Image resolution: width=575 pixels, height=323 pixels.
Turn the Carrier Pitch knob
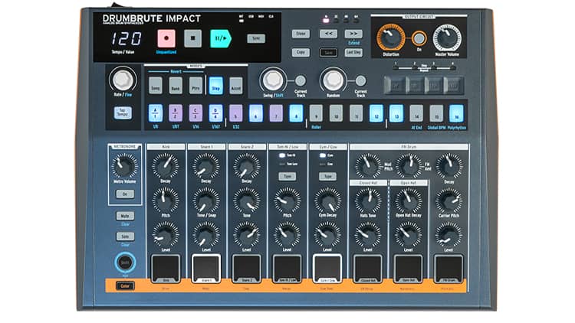tap(449, 200)
